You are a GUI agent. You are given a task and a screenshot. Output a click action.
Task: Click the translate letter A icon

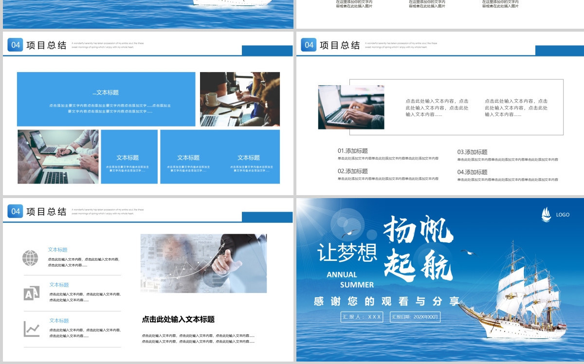coord(31,293)
